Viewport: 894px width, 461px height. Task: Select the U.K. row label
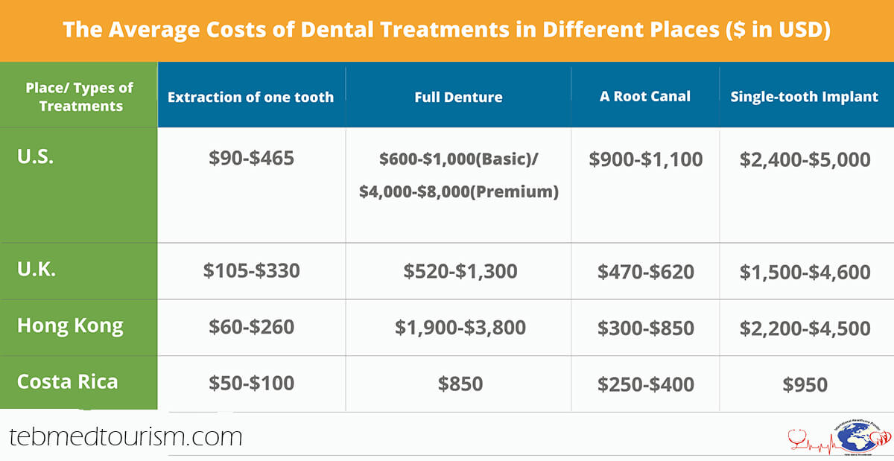point(37,270)
